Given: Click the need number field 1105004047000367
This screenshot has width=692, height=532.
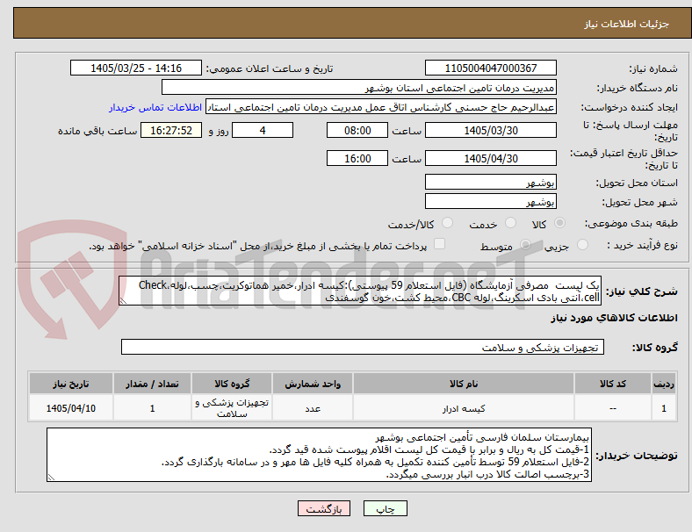Looking at the screenshot, I should point(491,68).
